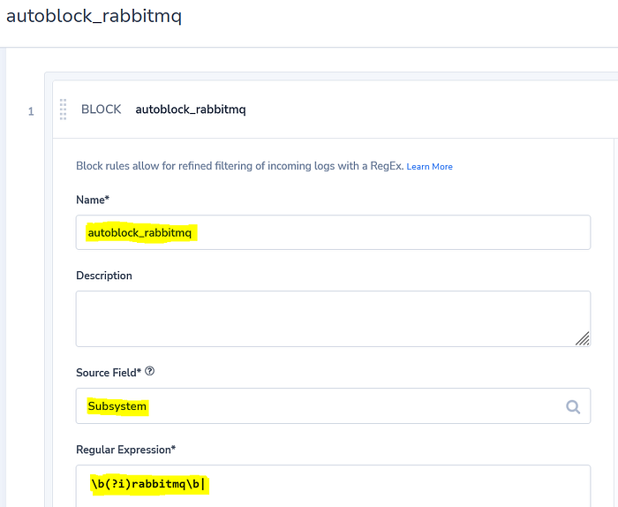Click the Block rules explanation text
This screenshot has width=618, height=507.
point(239,166)
